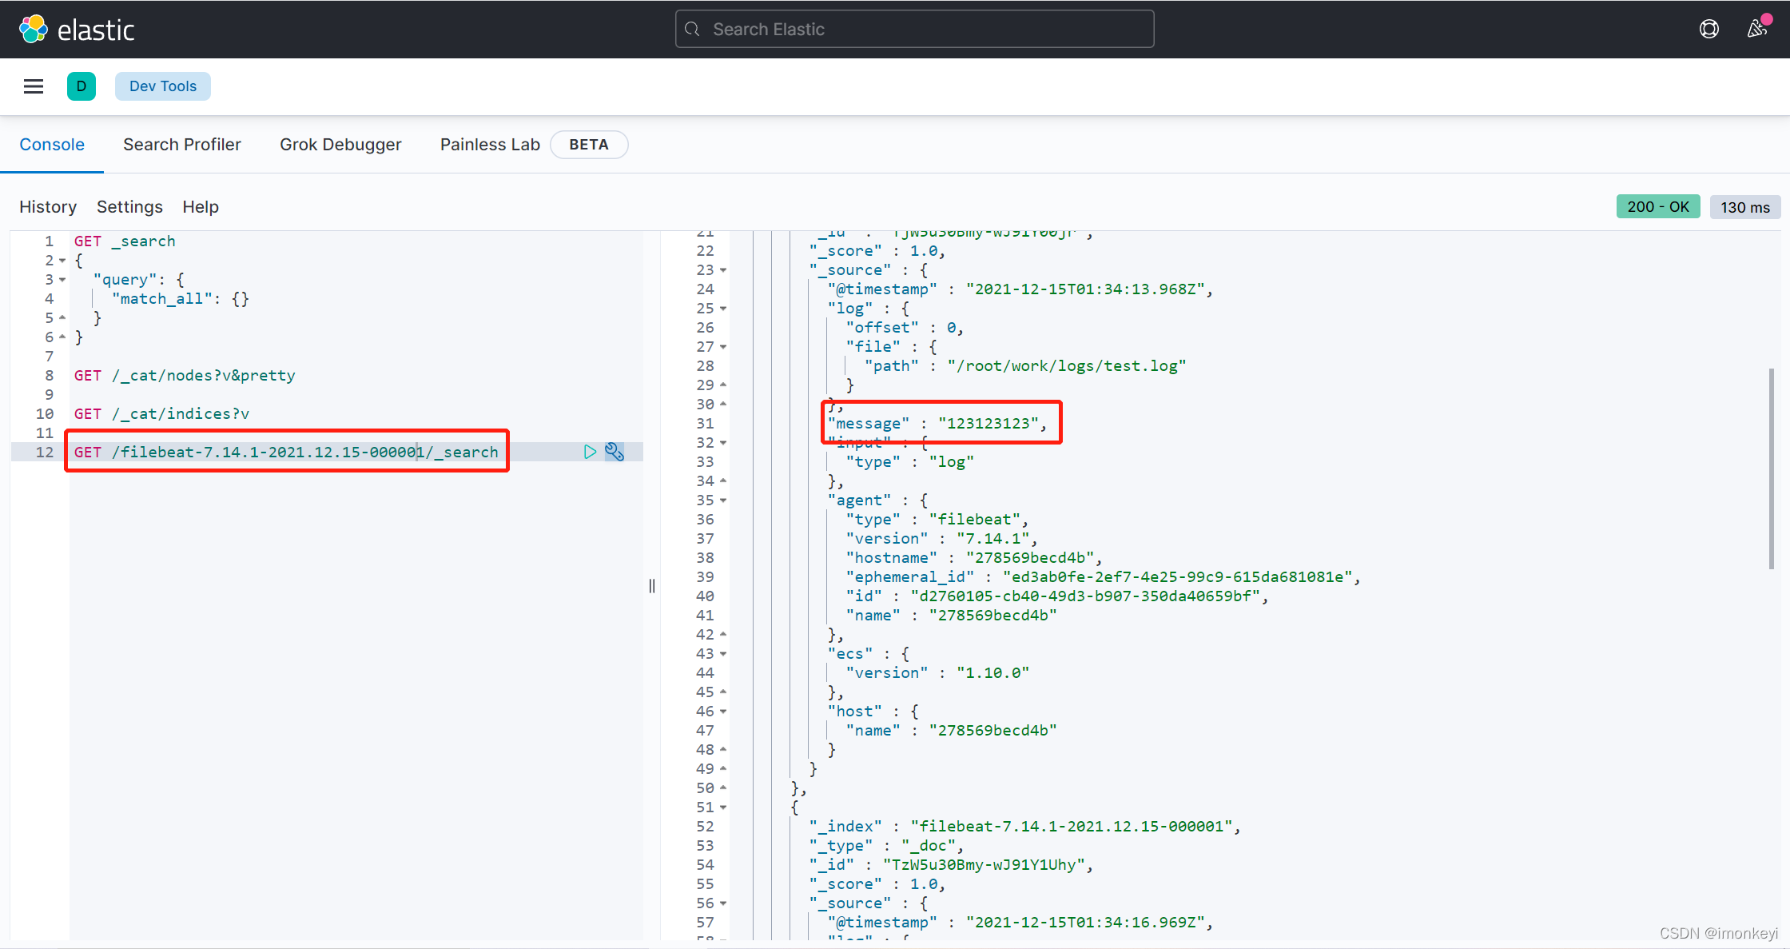This screenshot has width=1790, height=949.
Task: Click the _id TzW5u30Bmy-wJ91Y1Uhy value
Action: click(x=984, y=865)
